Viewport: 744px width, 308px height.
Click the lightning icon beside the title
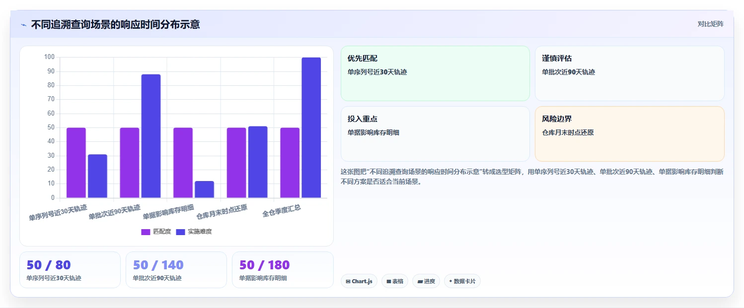pyautogui.click(x=23, y=25)
